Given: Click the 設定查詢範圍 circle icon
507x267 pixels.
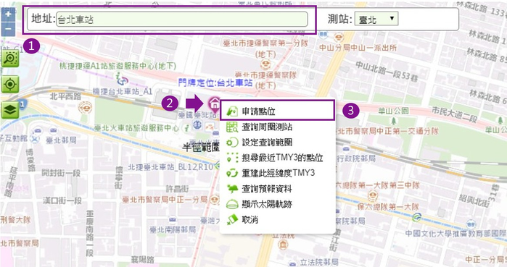Looking at the screenshot, I should pyautogui.click(x=232, y=143).
